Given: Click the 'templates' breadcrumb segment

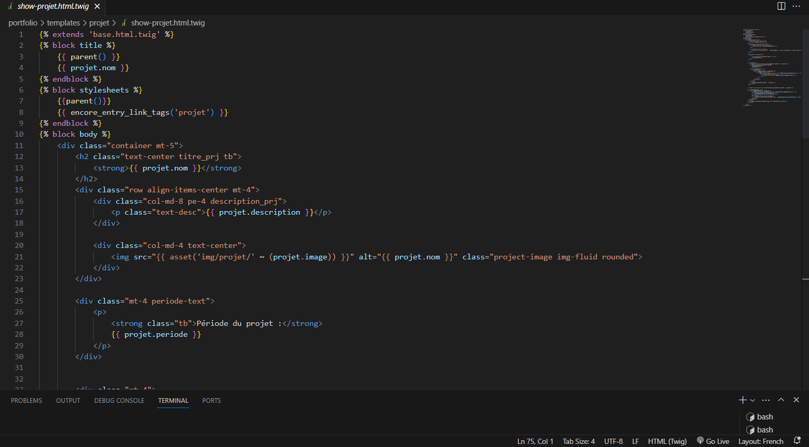Looking at the screenshot, I should point(63,23).
